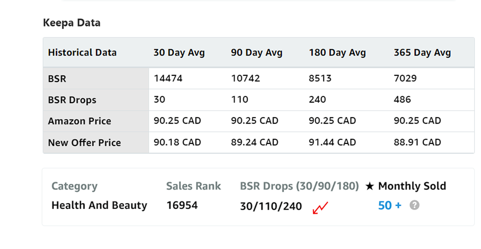
Task: Open the blue 50 + monthly sold link
Action: point(389,205)
